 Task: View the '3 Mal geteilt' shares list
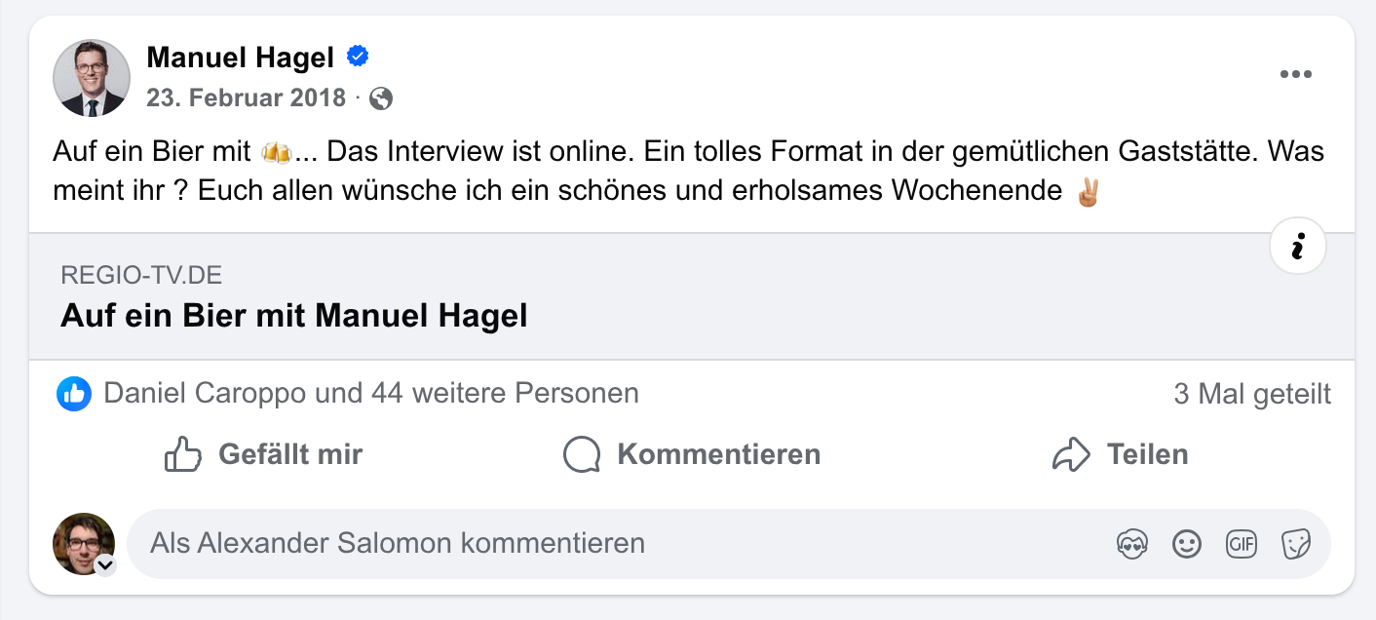tap(1252, 394)
